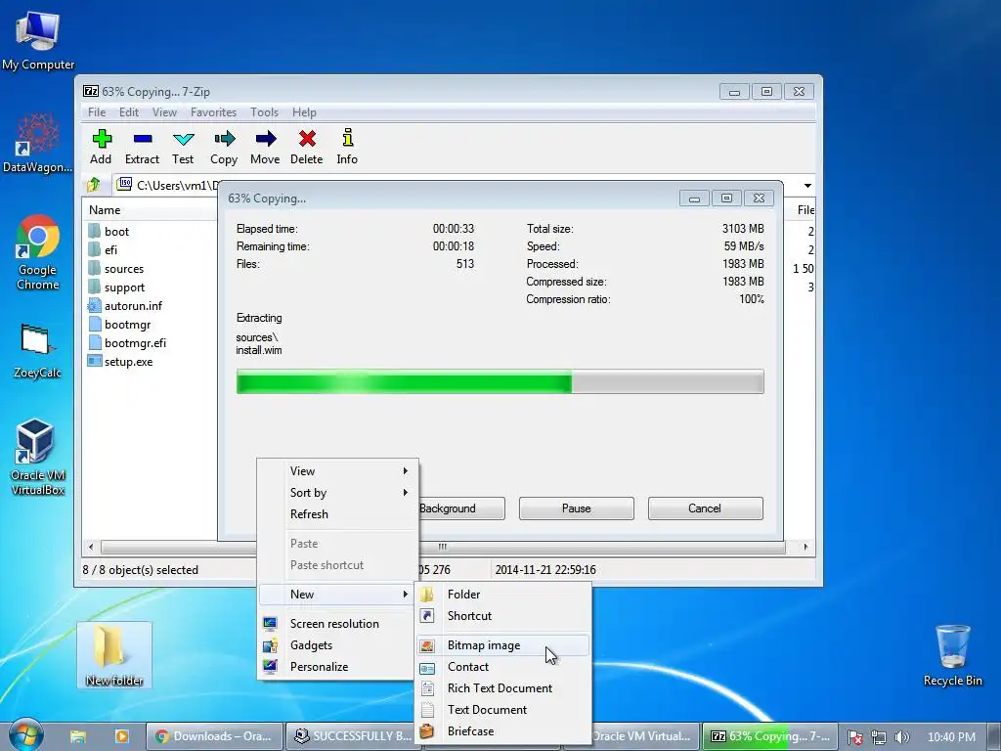The height and width of the screenshot is (751, 1001).
Task: Open Personalize from context menu
Action: (x=338, y=666)
